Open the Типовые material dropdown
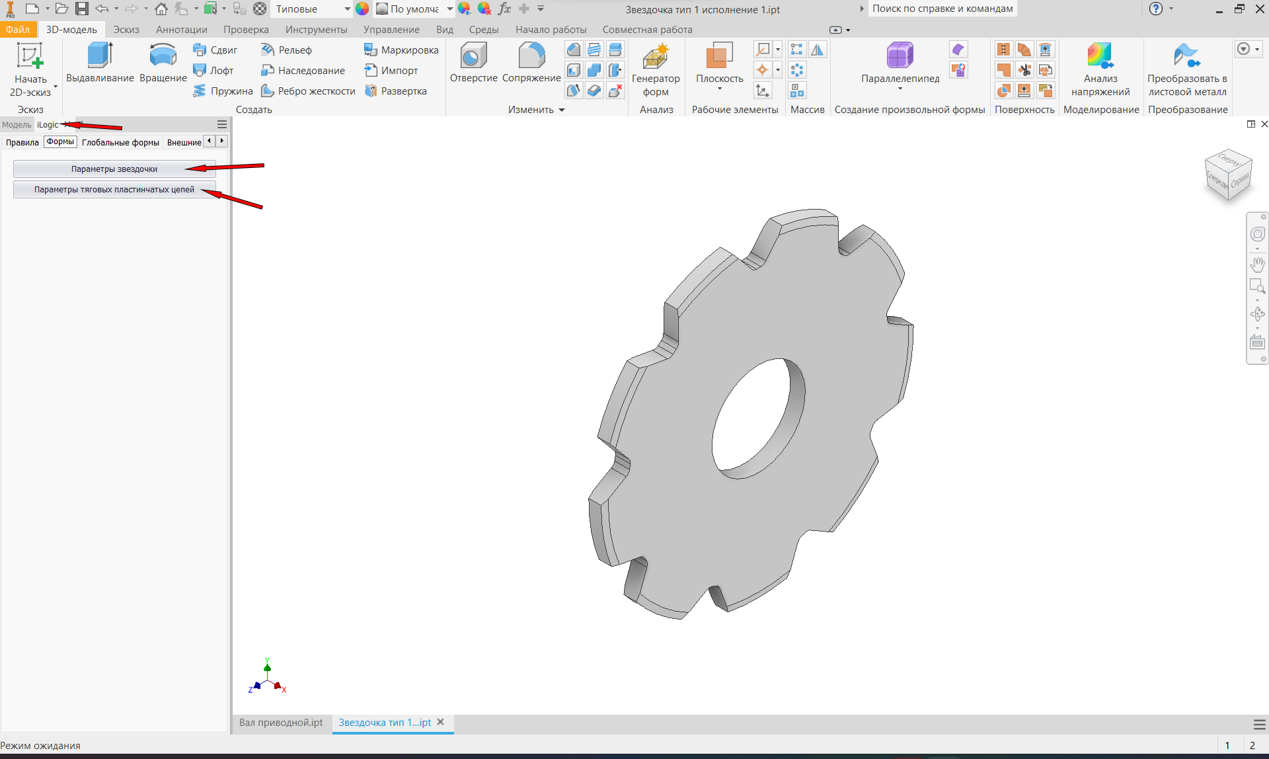Image resolution: width=1269 pixels, height=759 pixels. (x=347, y=9)
